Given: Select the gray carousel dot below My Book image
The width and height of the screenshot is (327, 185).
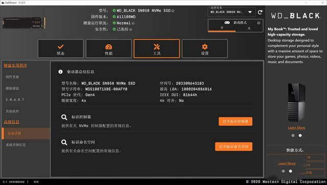Looking at the screenshot, I should (293, 136).
